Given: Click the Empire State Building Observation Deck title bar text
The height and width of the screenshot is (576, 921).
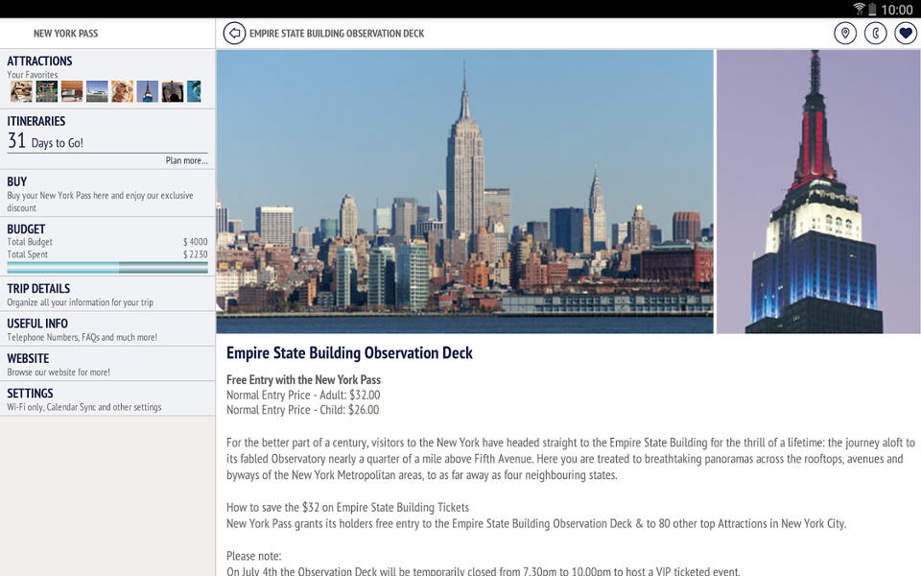Looking at the screenshot, I should [337, 34].
